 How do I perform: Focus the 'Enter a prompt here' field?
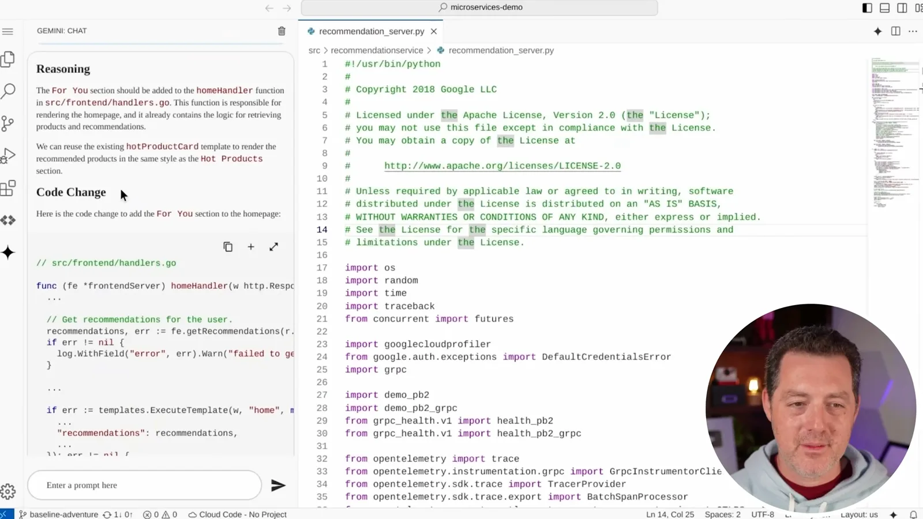coord(144,486)
